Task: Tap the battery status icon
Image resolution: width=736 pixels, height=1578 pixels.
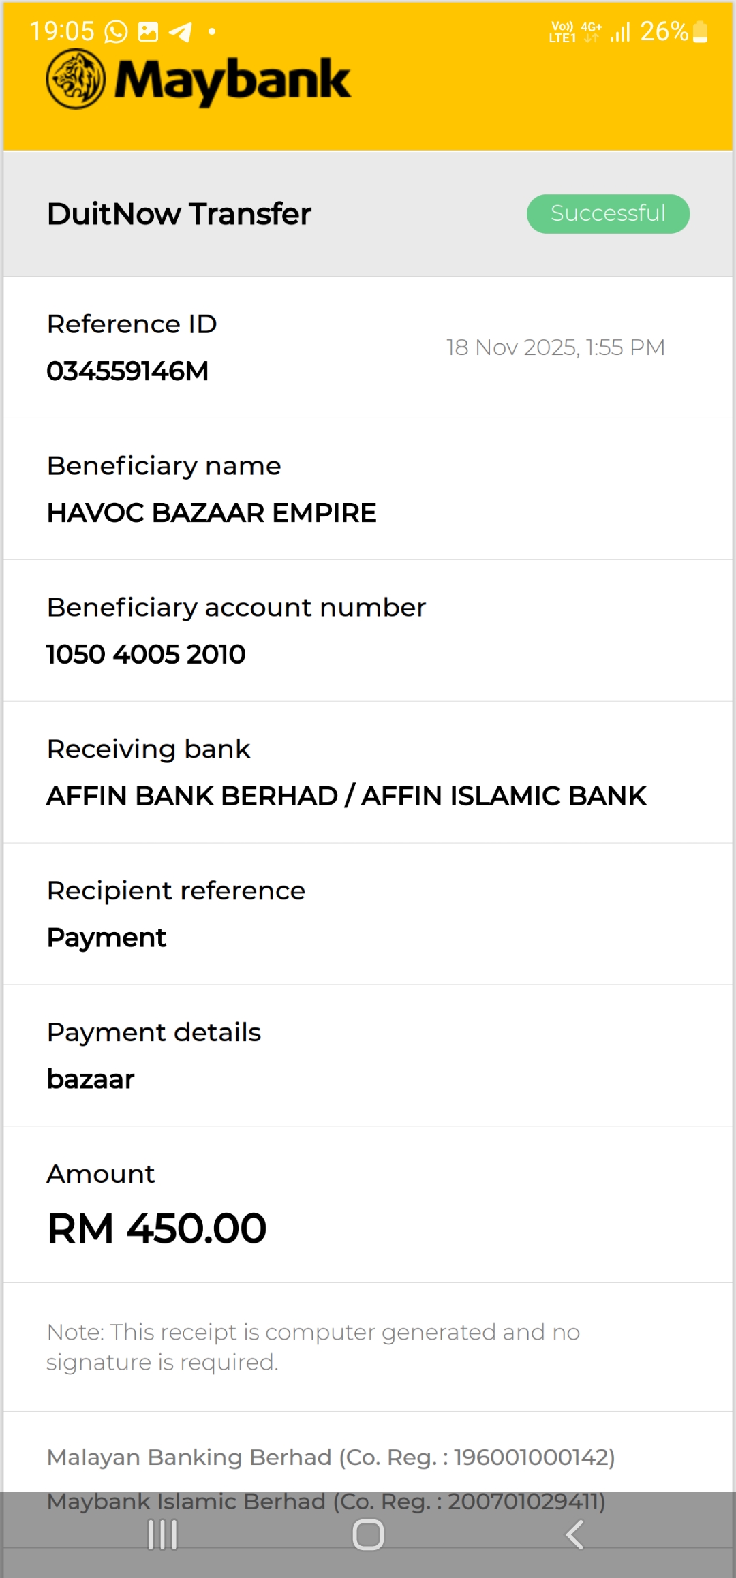Action: pos(700,31)
